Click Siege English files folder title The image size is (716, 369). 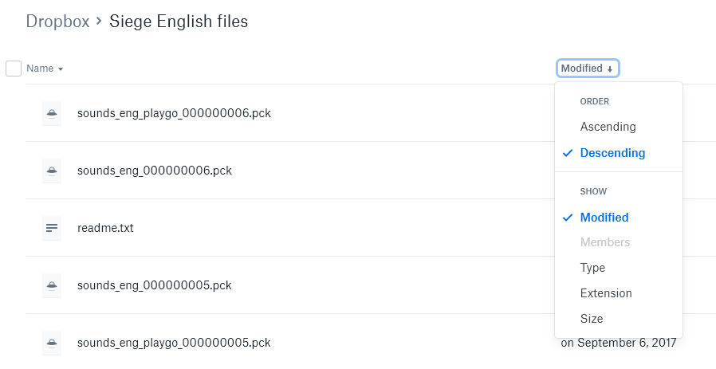(x=179, y=22)
